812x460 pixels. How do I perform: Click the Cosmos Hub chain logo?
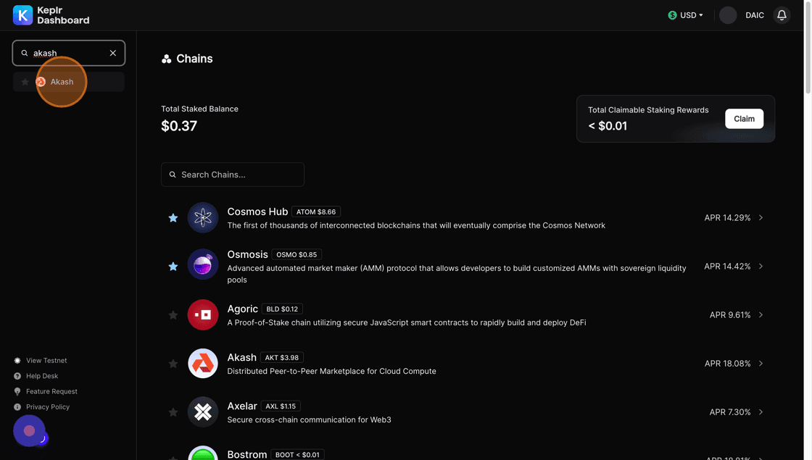coord(203,217)
